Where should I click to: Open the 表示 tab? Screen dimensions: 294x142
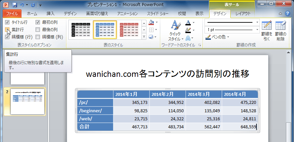[x=199, y=14]
